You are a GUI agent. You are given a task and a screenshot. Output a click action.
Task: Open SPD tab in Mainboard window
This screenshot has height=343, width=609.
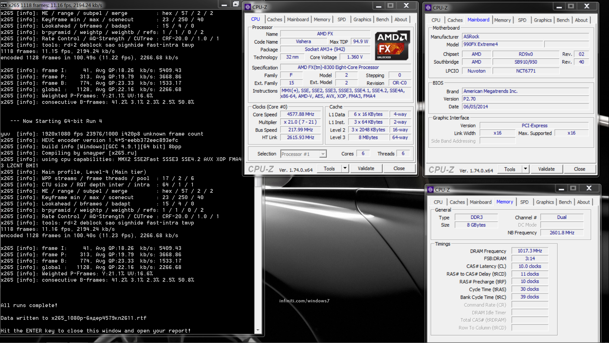click(x=522, y=20)
